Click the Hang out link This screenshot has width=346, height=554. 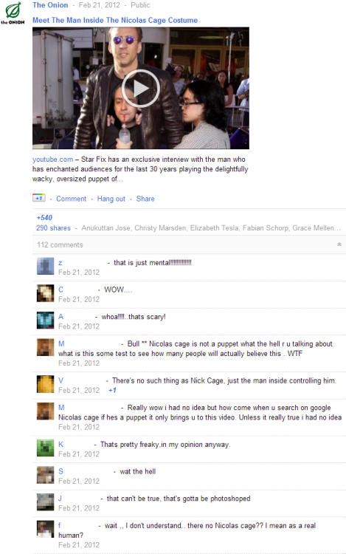(x=111, y=199)
